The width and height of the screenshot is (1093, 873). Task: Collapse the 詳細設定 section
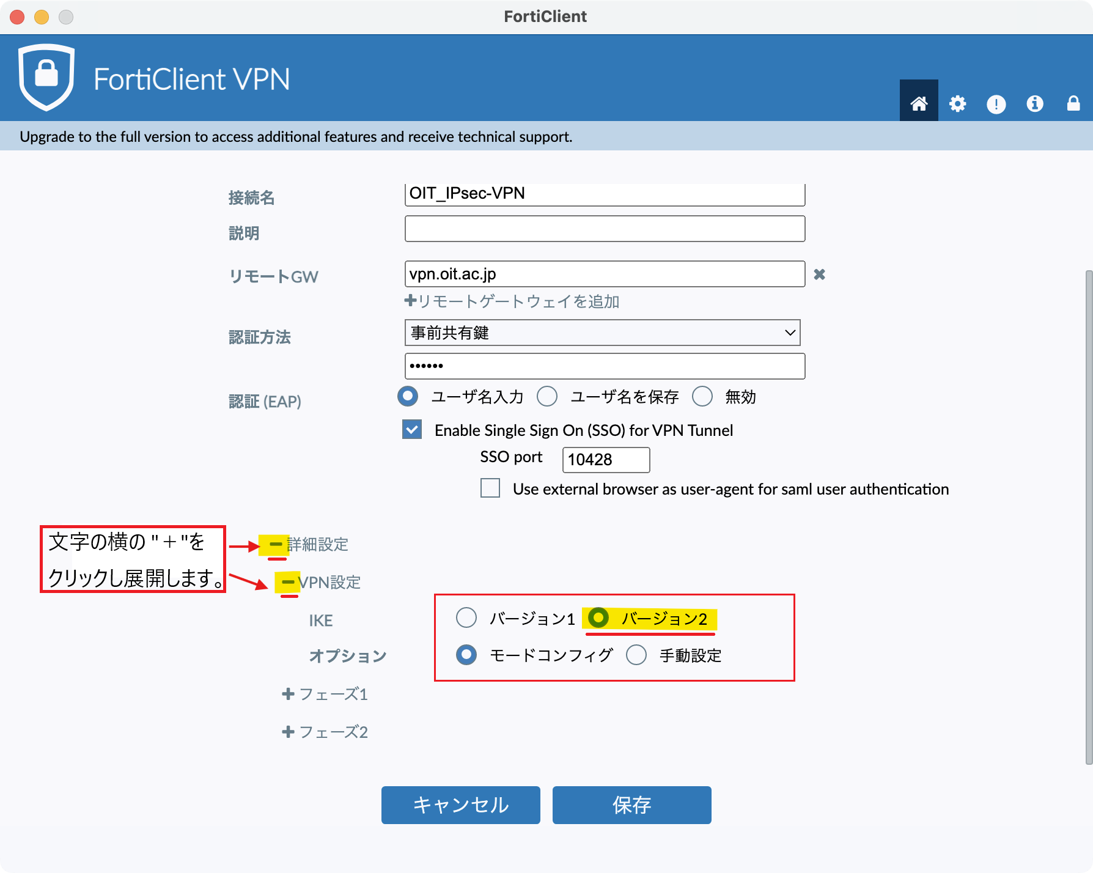click(x=276, y=544)
